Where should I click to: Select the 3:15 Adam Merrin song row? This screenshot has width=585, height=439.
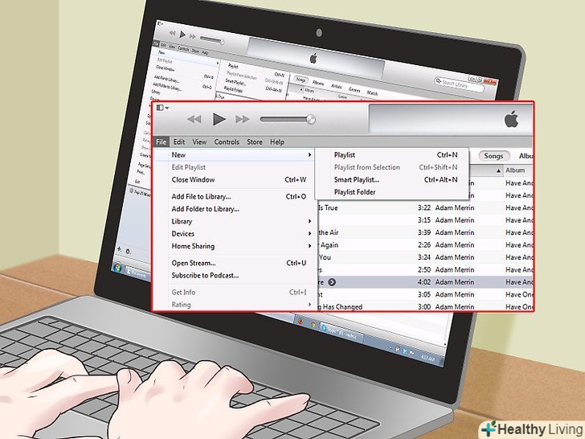(425, 220)
